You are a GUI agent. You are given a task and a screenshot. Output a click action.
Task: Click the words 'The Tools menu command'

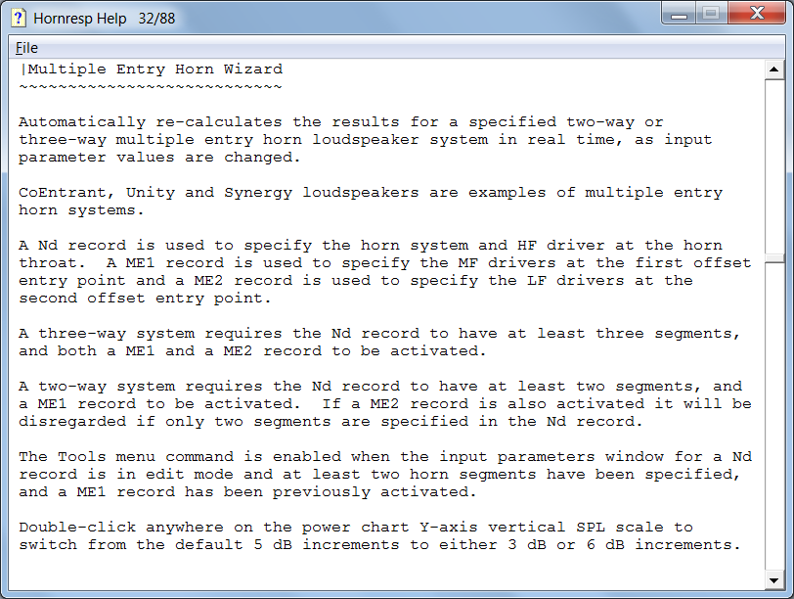[x=126, y=457]
